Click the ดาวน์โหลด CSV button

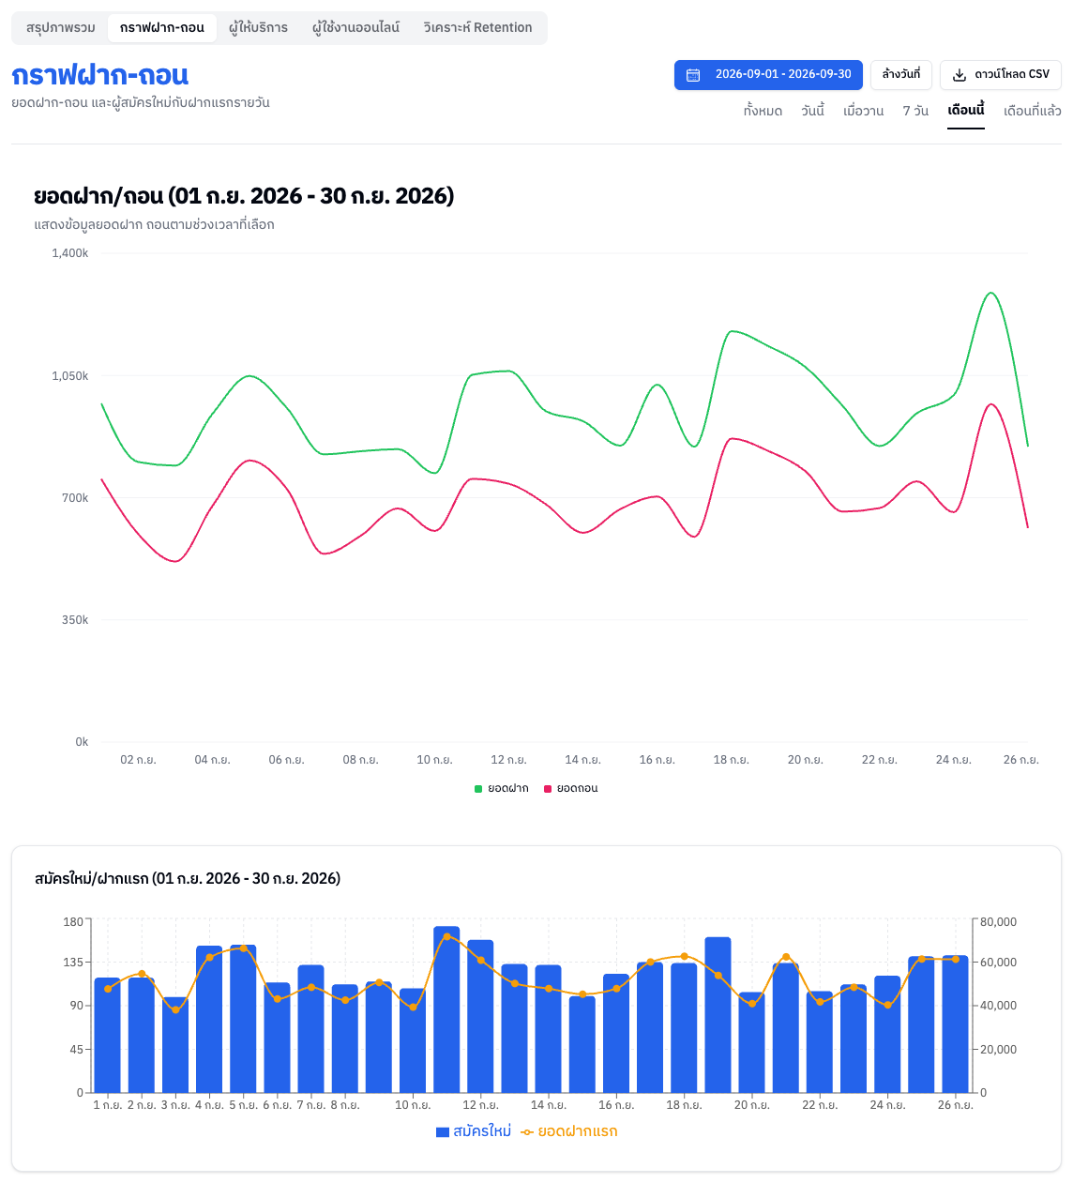(x=1001, y=75)
